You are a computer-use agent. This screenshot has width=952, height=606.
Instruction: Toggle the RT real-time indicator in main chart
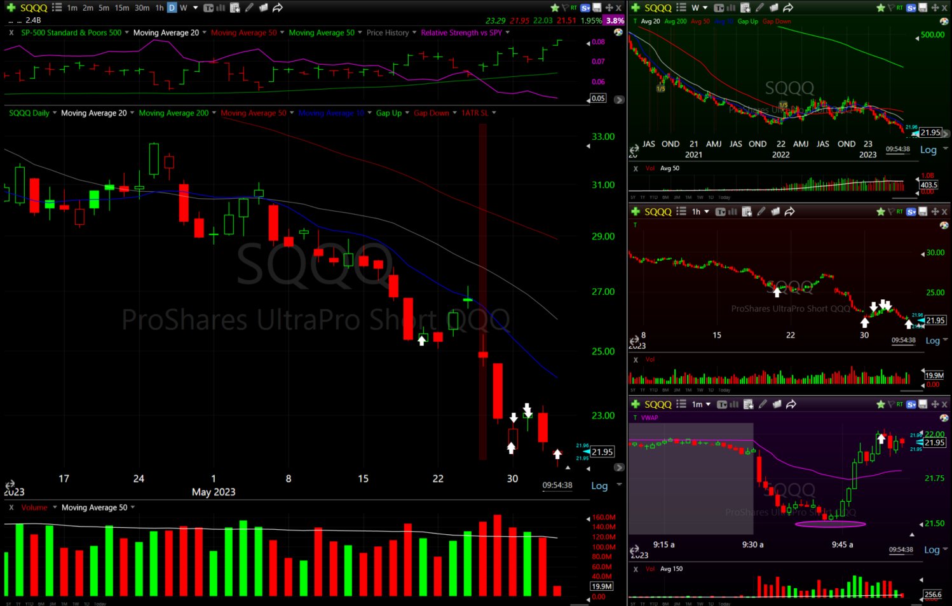pos(574,8)
